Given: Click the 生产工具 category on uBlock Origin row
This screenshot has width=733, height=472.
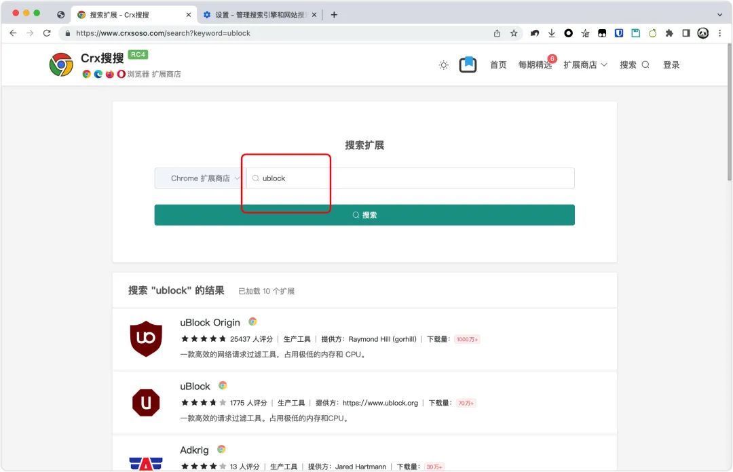Looking at the screenshot, I should pos(297,339).
